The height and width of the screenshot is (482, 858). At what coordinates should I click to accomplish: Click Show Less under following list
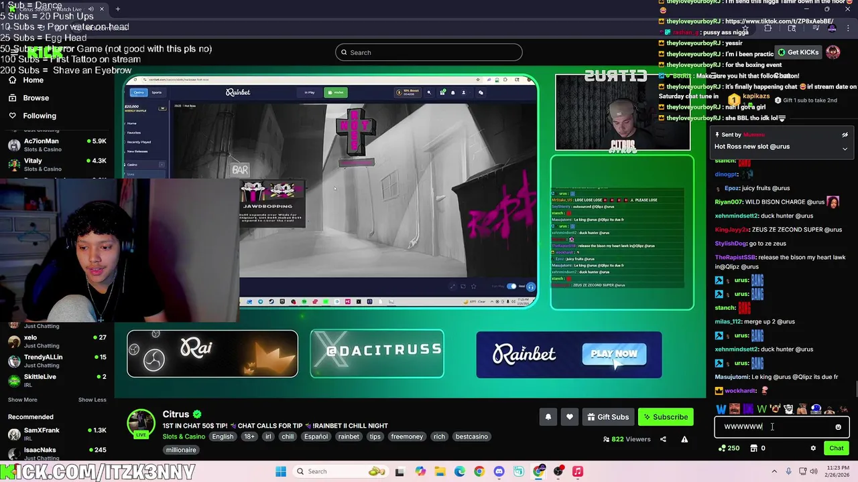(x=92, y=400)
